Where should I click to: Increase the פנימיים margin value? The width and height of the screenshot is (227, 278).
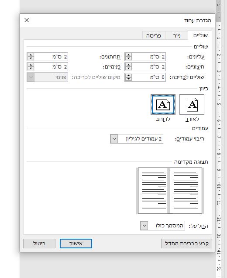click(x=31, y=65)
